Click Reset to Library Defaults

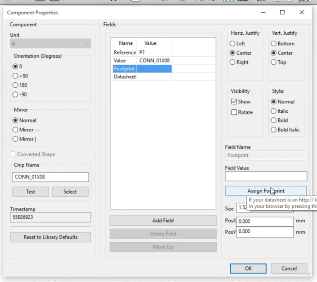51,237
